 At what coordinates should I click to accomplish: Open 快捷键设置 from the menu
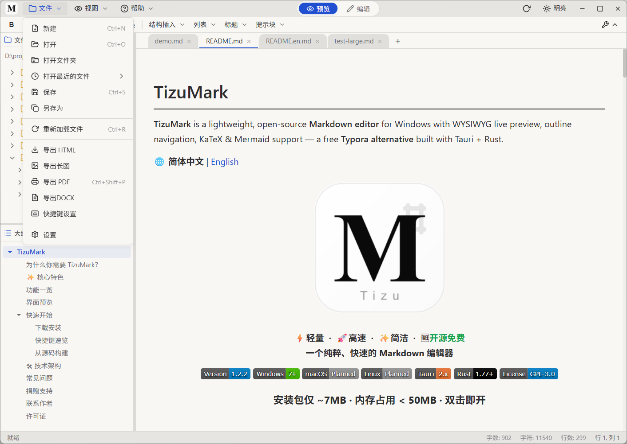point(78,214)
